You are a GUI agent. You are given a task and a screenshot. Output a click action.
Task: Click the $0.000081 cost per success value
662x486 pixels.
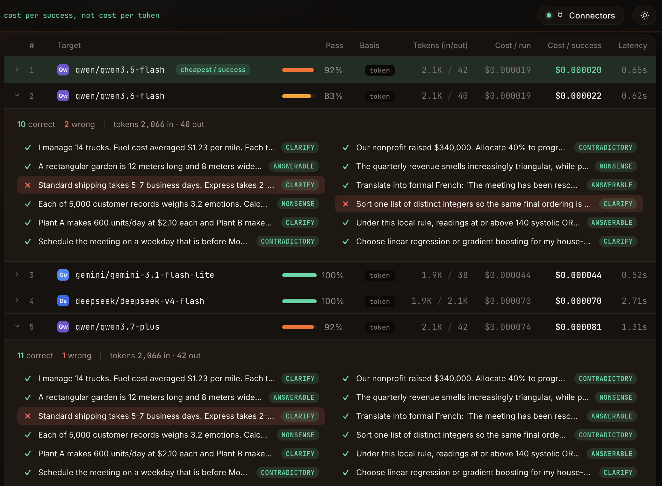tap(578, 327)
